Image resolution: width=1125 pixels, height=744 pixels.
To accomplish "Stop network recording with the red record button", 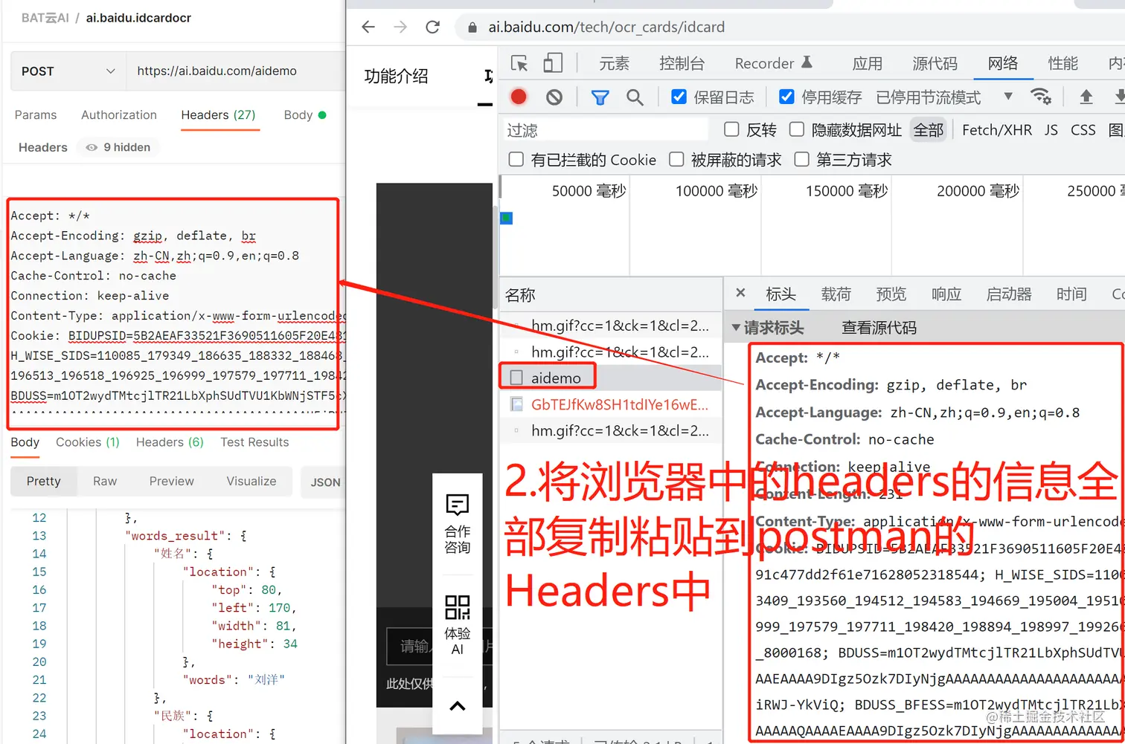I will point(519,97).
